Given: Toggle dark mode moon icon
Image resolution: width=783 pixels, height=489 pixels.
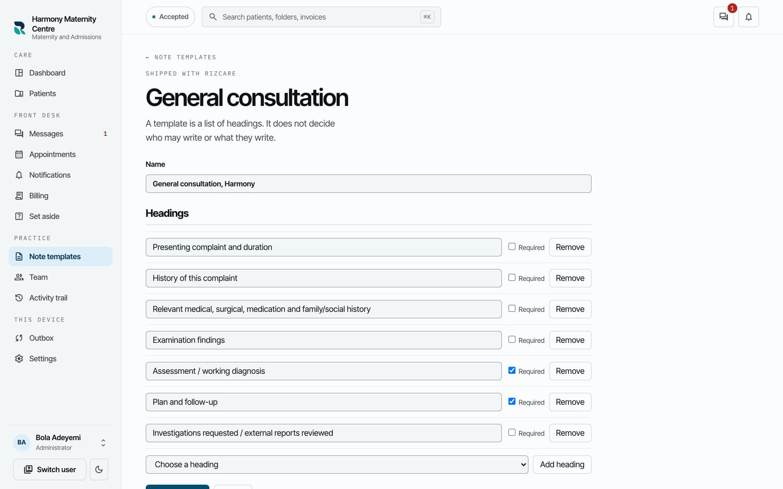Looking at the screenshot, I should [x=99, y=469].
